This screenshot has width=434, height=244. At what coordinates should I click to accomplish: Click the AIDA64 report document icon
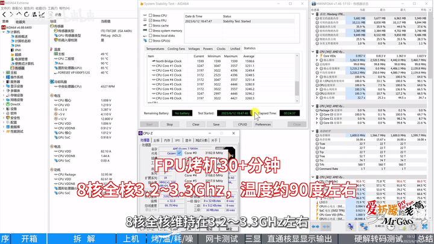(x=51, y=14)
